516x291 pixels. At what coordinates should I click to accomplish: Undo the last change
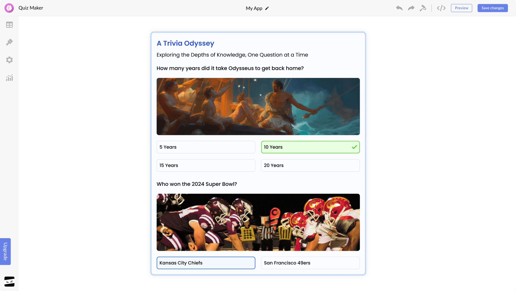pyautogui.click(x=399, y=8)
